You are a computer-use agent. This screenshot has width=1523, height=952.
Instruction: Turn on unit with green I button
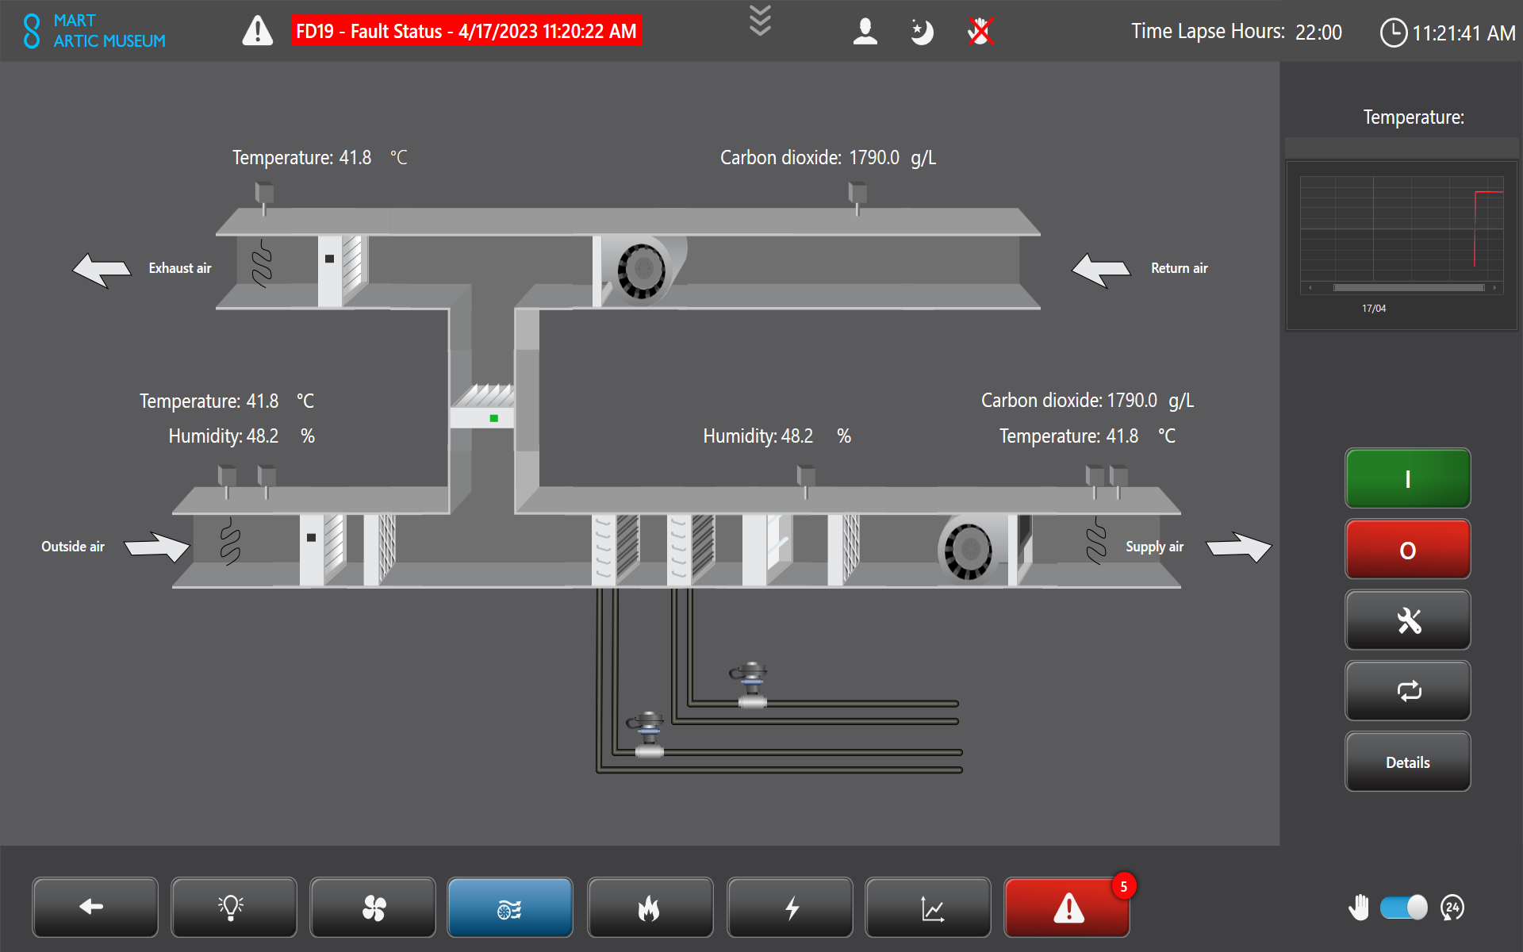coord(1407,478)
